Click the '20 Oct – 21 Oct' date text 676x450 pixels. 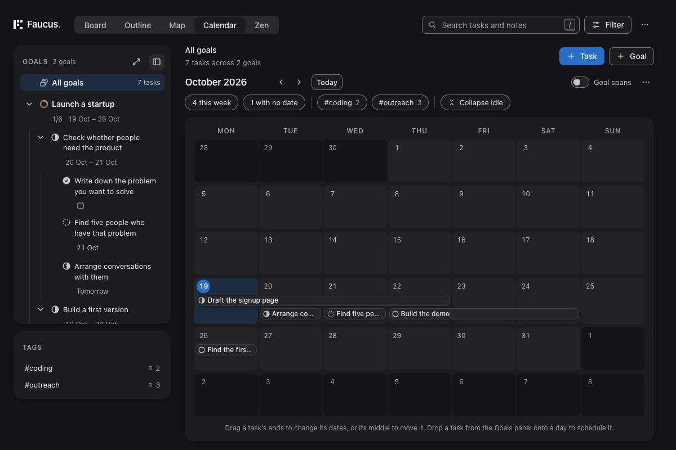click(91, 162)
